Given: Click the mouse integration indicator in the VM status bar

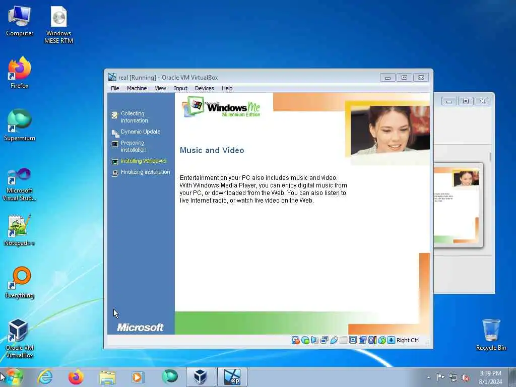Looking at the screenshot, I should click(381, 340).
